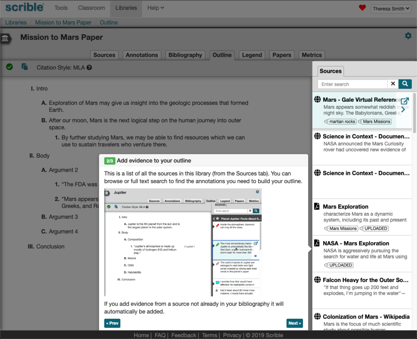The width and height of the screenshot is (417, 339).
Task: Click the sources list scrollbar
Action: point(414,113)
